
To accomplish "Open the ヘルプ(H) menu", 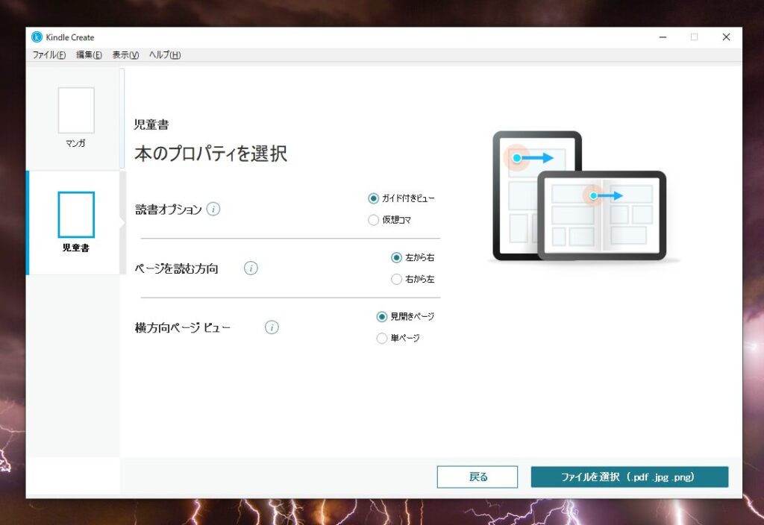I will [165, 54].
